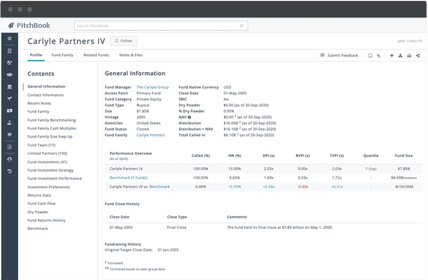This screenshot has width=428, height=280.
Task: Click the search magnifier icon
Action: 242,26
